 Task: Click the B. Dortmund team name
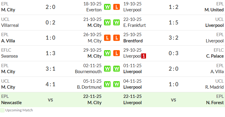[x=89, y=87]
